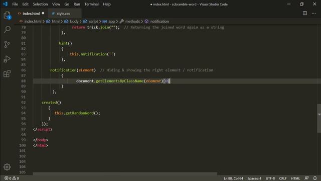321x181 pixels.
Task: Open the Terminal menu
Action: [x=91, y=4]
